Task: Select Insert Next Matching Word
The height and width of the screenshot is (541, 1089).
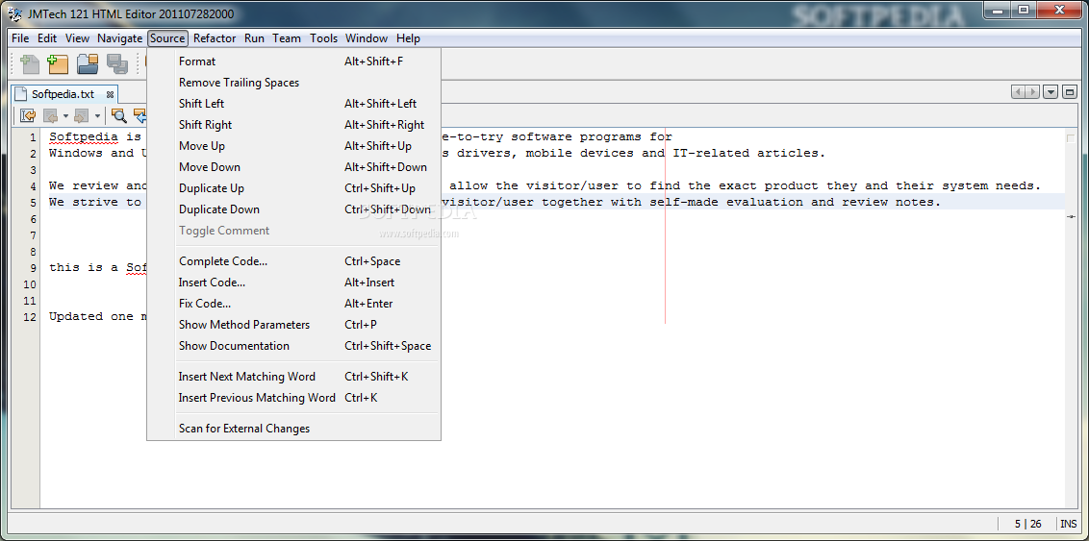Action: point(293,377)
